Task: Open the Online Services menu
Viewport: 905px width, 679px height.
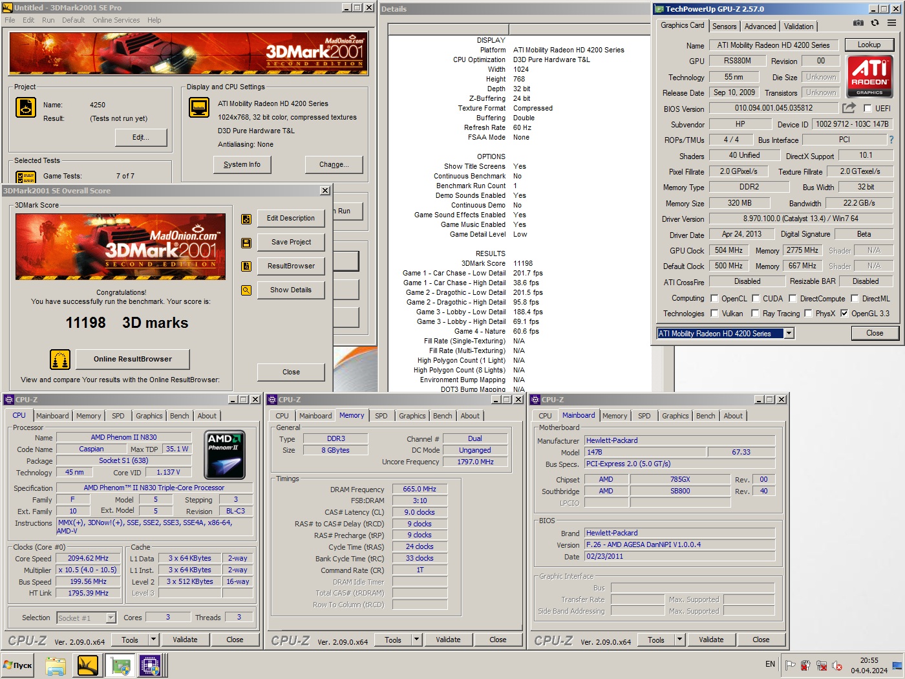Action: [116, 20]
